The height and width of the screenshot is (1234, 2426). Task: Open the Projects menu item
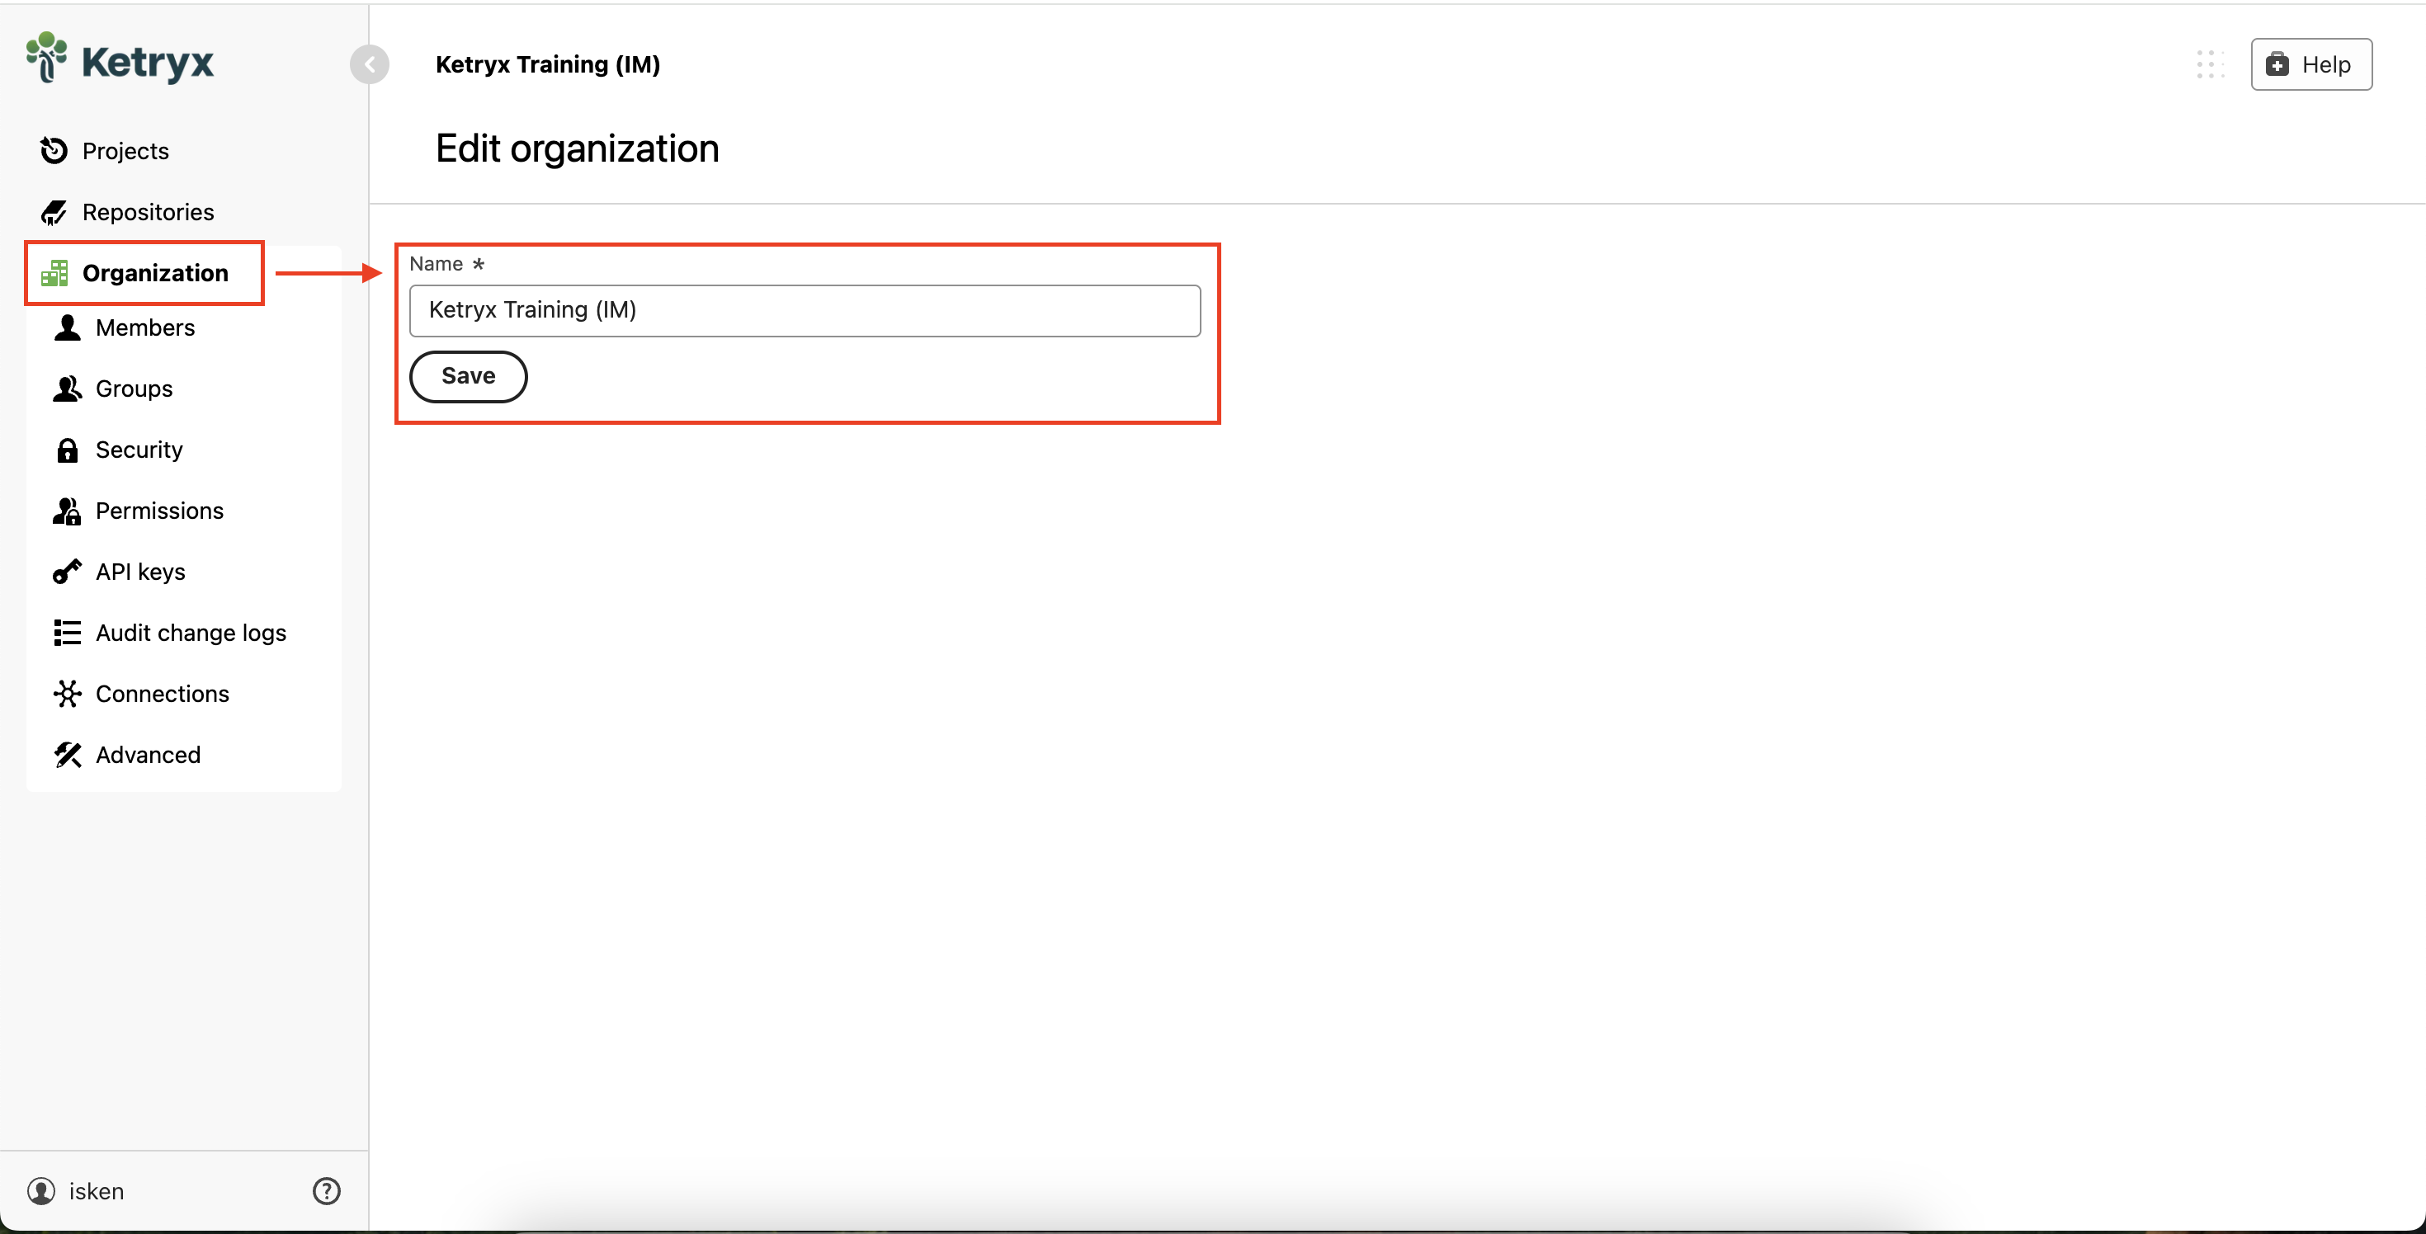pos(125,151)
